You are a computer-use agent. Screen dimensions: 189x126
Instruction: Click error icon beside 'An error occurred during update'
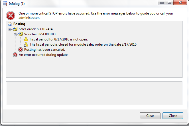click(15, 55)
